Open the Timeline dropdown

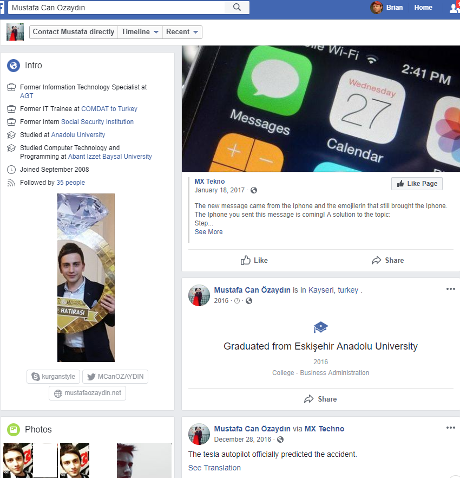140,32
